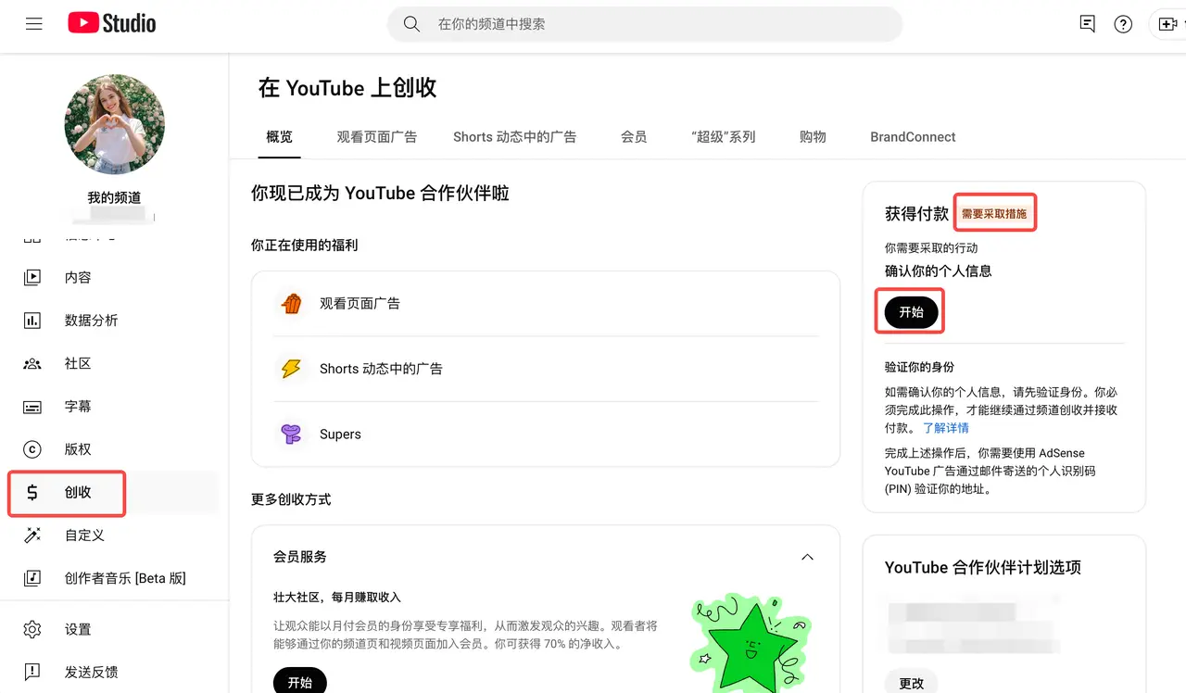Click 开始 under 确认你的个人信息
This screenshot has width=1186, height=693.
pyautogui.click(x=912, y=312)
